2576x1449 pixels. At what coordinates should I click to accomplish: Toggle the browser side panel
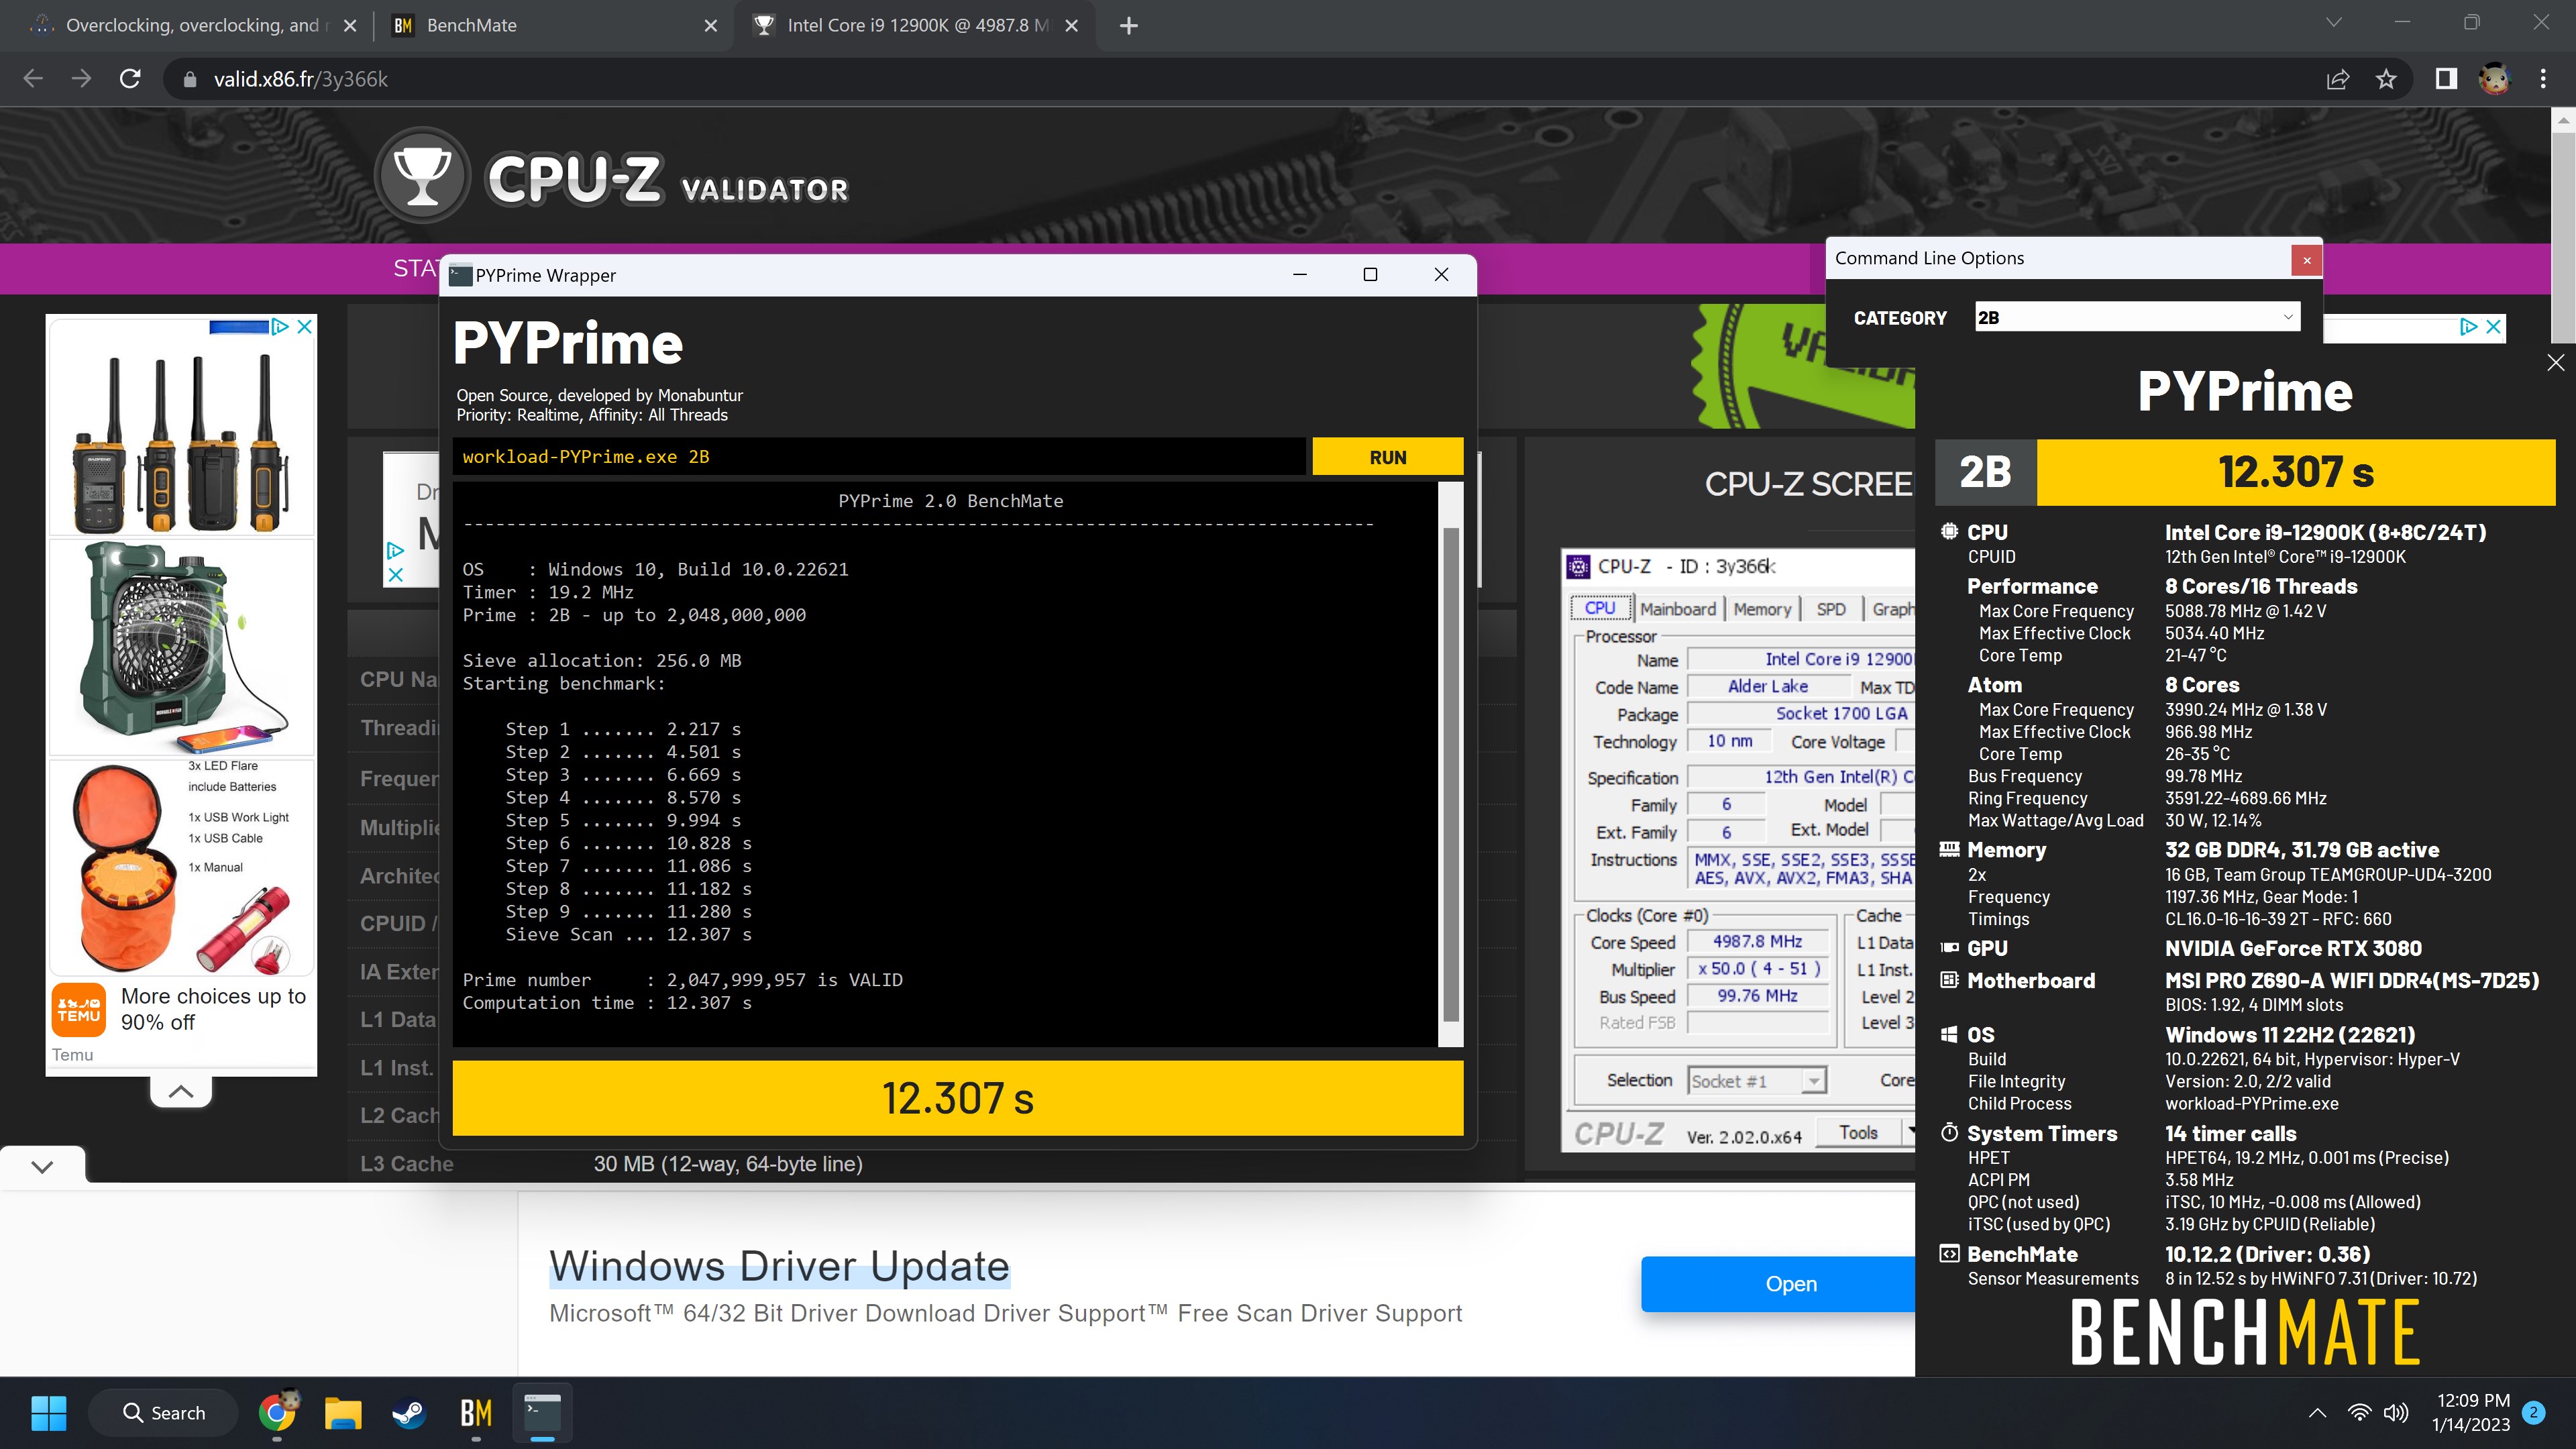pyautogui.click(x=2445, y=79)
